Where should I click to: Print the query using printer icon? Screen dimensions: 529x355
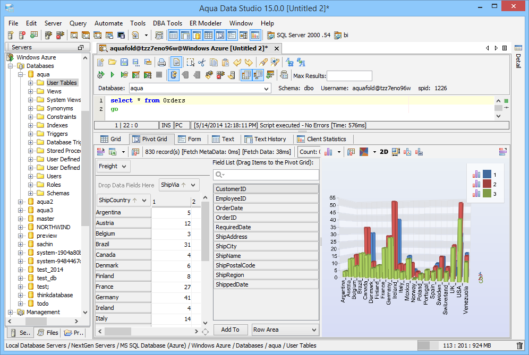click(162, 63)
